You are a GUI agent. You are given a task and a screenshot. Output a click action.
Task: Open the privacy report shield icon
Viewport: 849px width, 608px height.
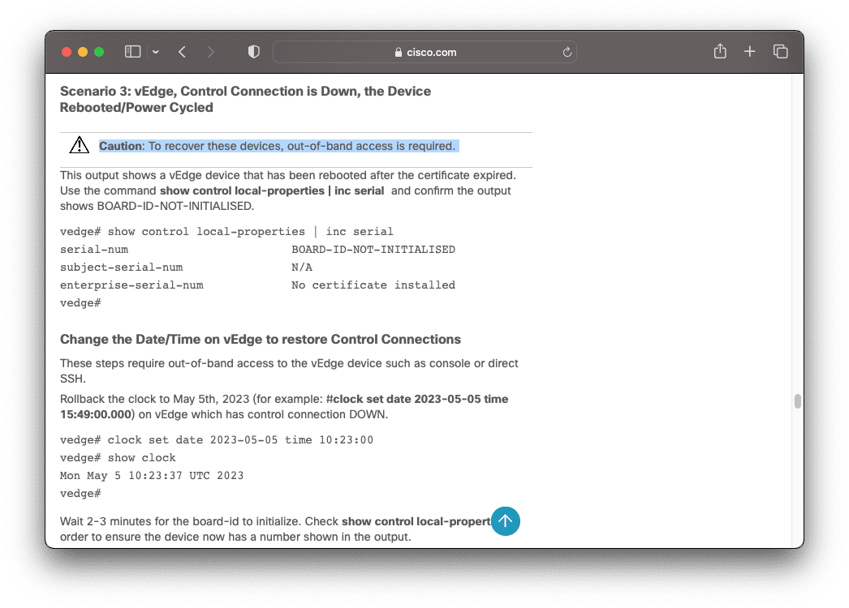(x=254, y=52)
